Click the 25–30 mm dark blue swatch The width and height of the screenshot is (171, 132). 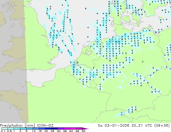(x=54, y=128)
